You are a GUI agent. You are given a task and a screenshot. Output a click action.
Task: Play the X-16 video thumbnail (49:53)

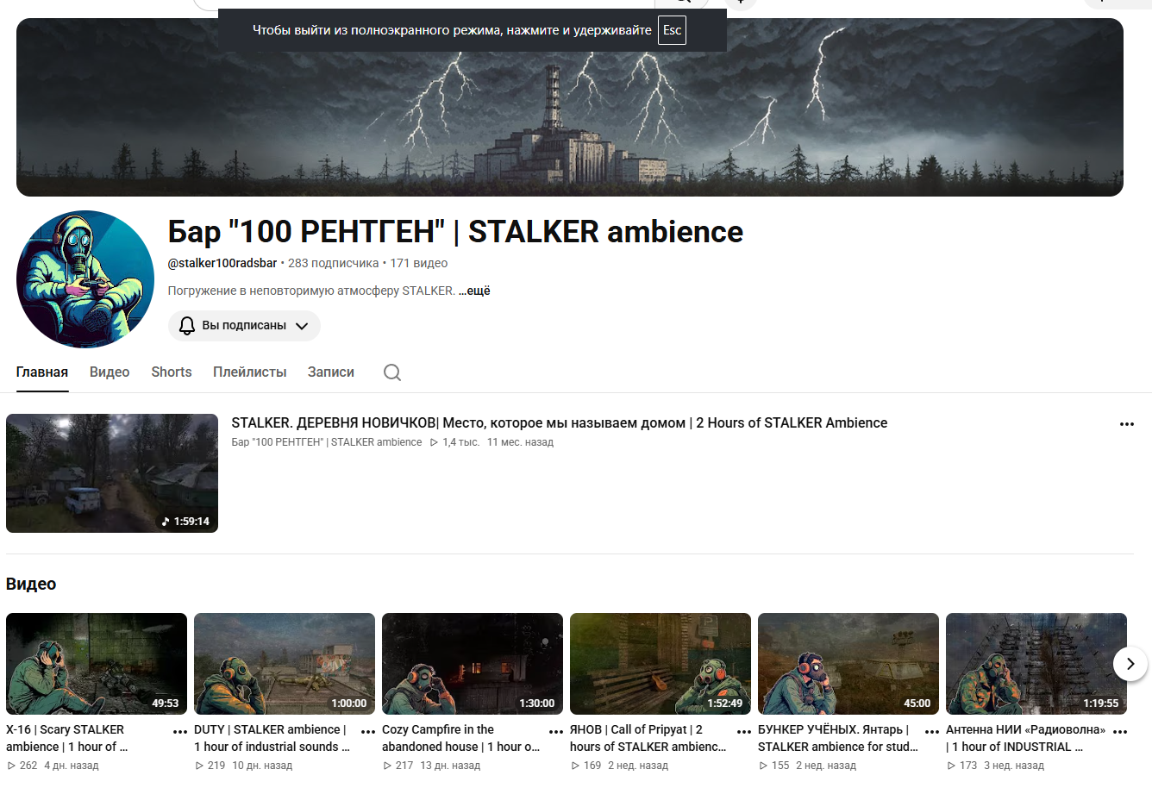pyautogui.click(x=97, y=664)
